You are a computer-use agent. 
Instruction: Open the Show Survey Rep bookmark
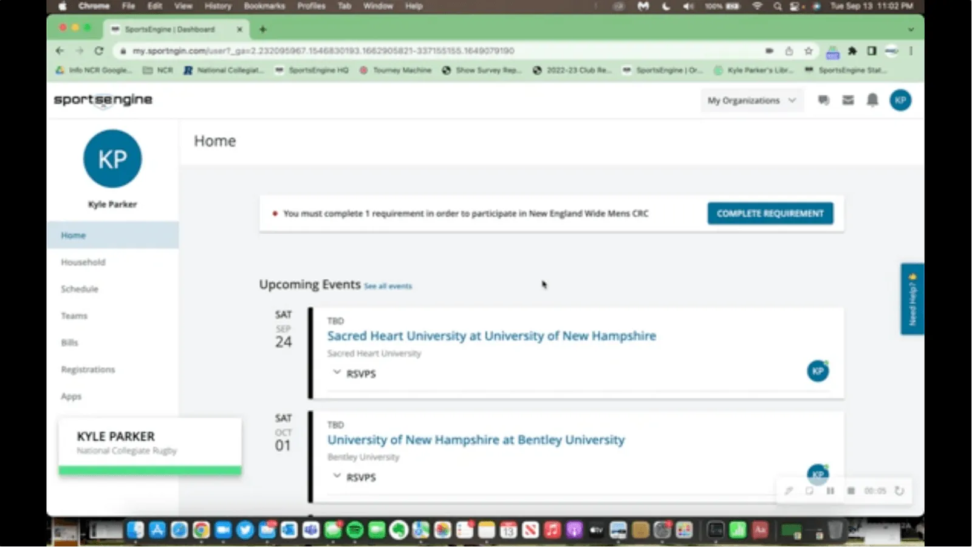click(x=482, y=70)
